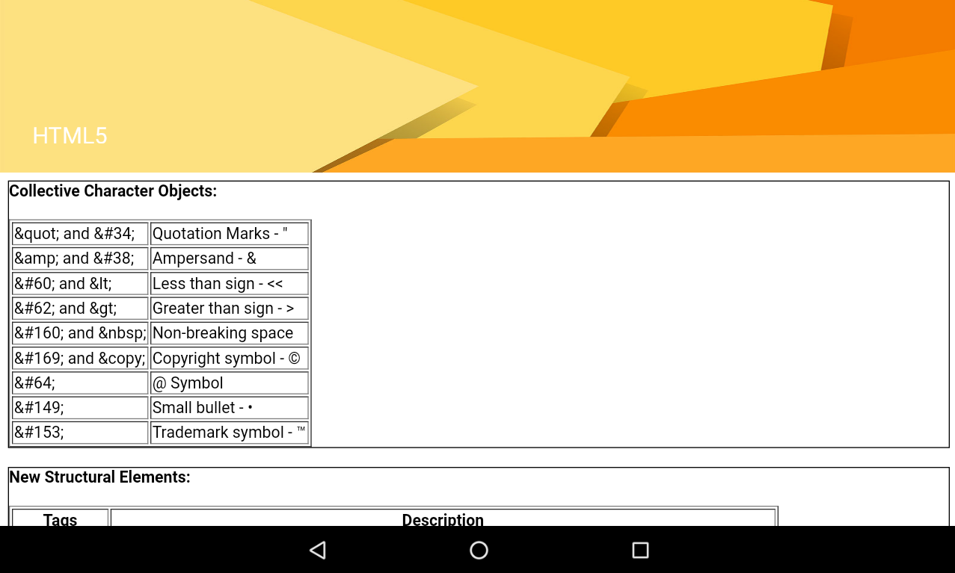The height and width of the screenshot is (573, 955).
Task: Tap the '&#169; and &copy;' cell
Action: 80,359
